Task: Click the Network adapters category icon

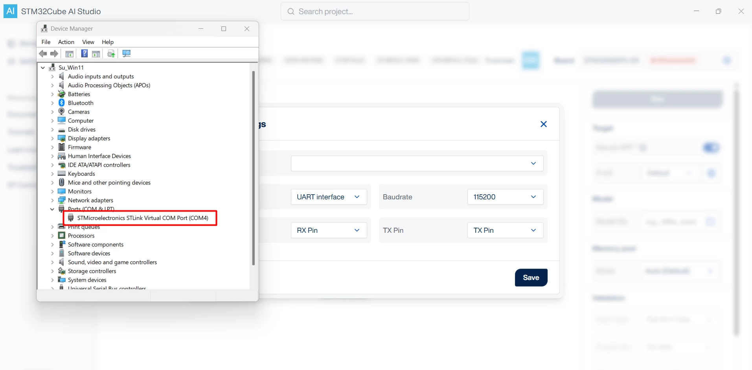Action: pos(62,200)
